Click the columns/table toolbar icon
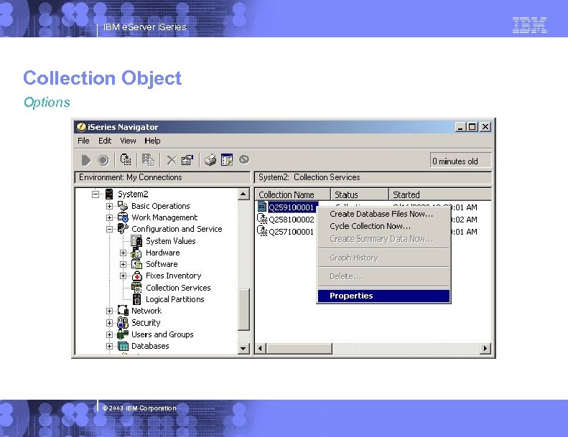The width and height of the screenshot is (568, 437). click(227, 160)
